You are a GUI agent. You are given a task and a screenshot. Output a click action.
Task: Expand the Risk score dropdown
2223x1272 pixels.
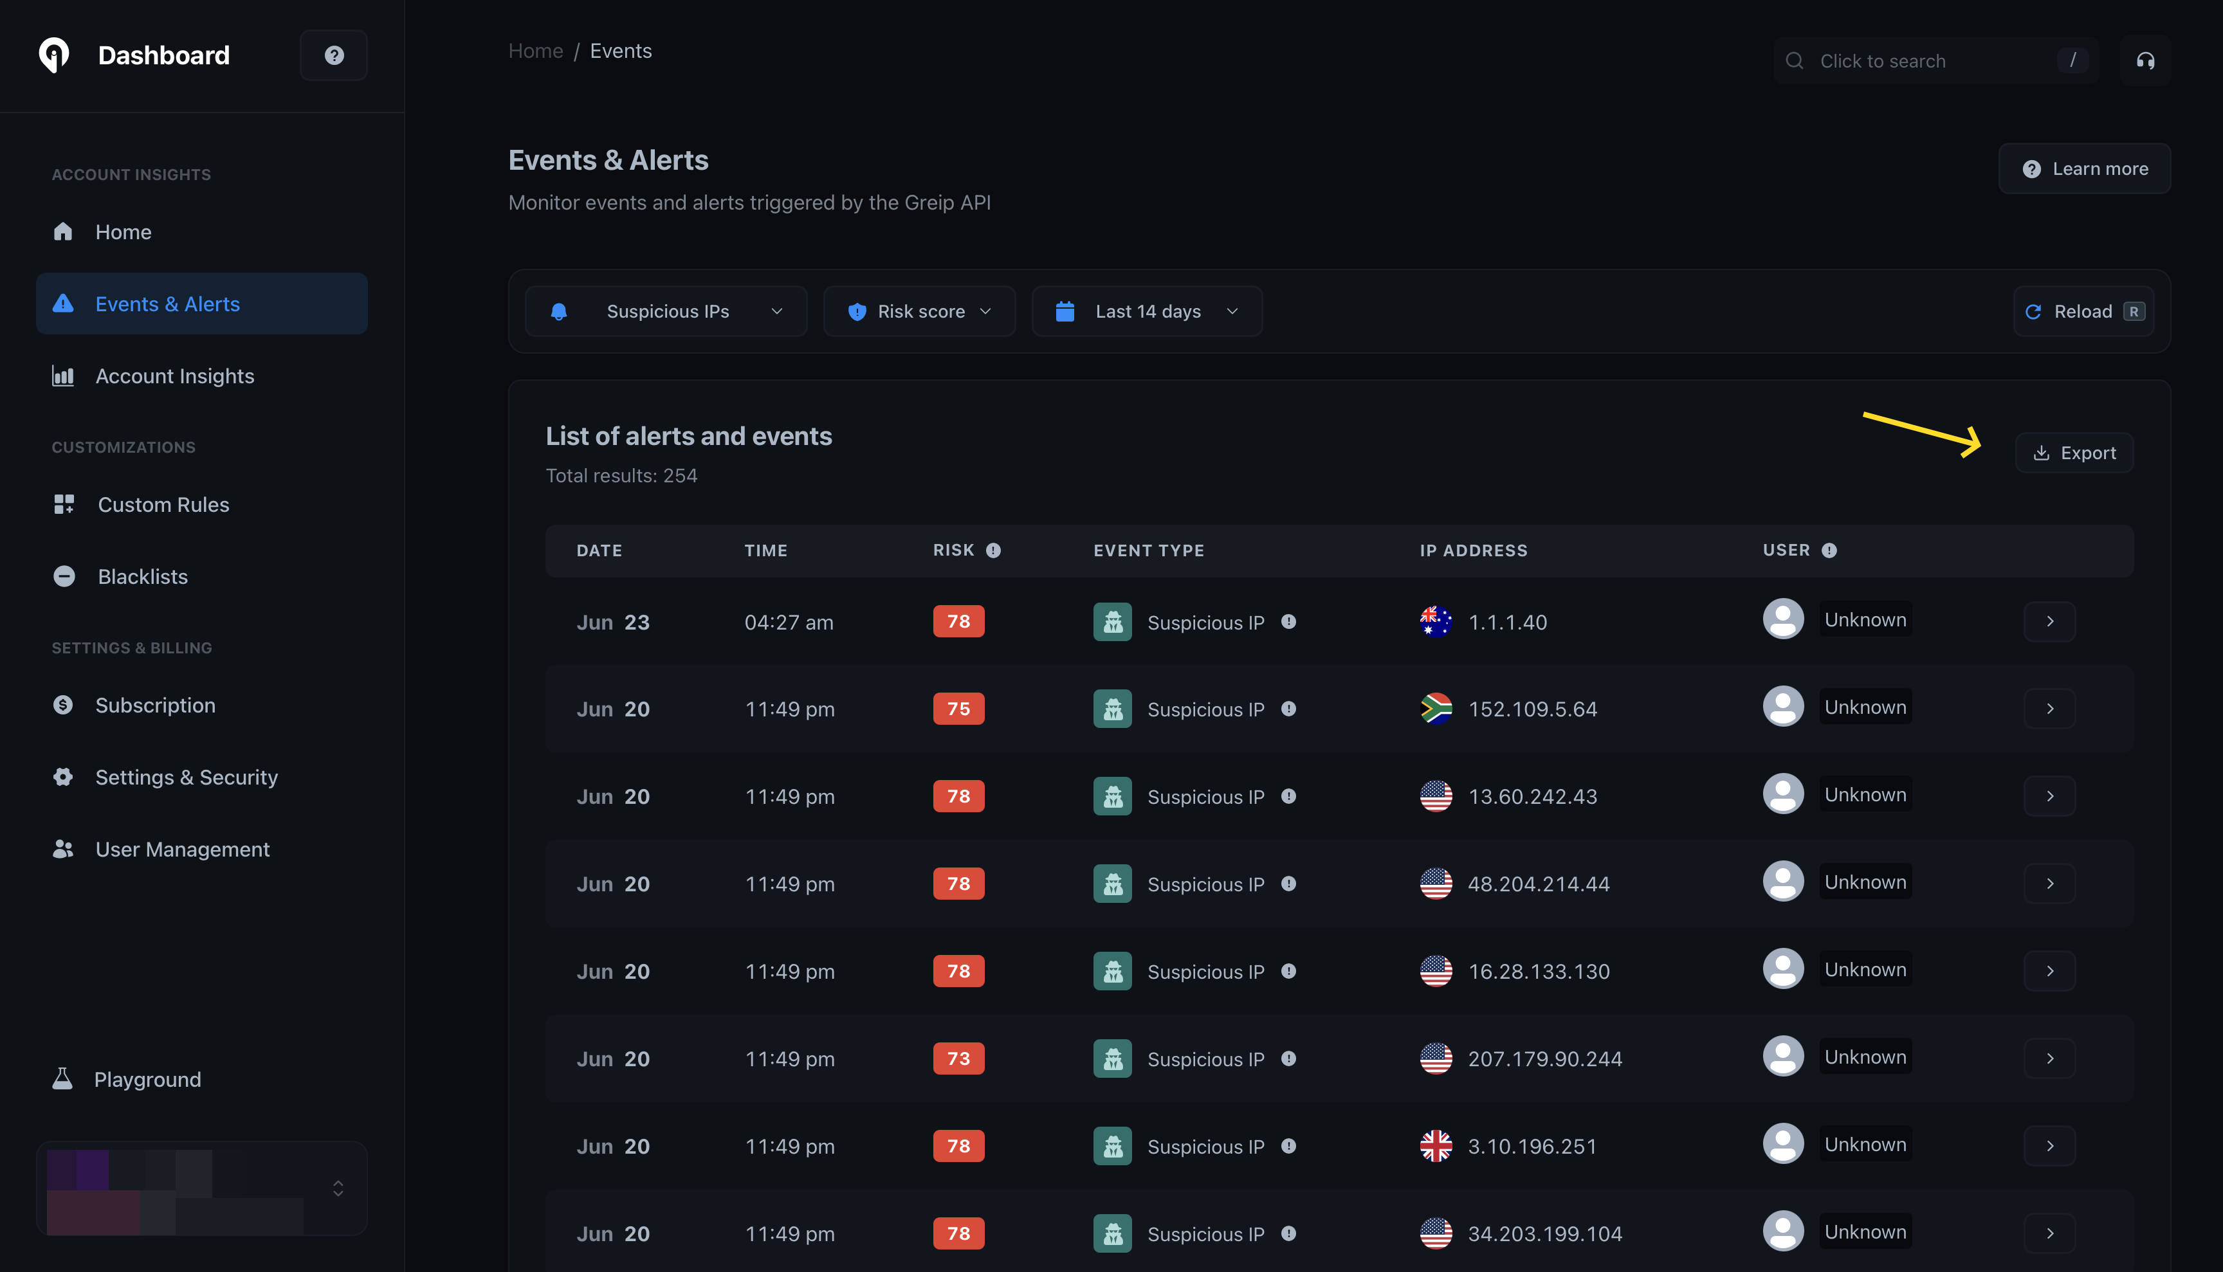(x=919, y=312)
